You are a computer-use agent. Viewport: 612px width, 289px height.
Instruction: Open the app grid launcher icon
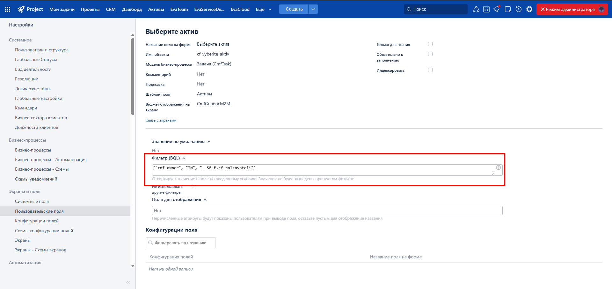coord(8,9)
